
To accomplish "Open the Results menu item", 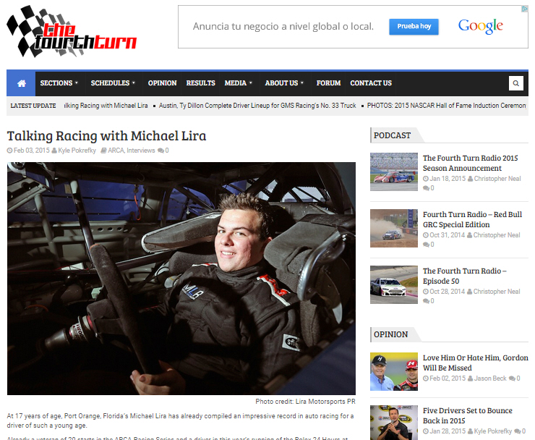I will coord(200,83).
